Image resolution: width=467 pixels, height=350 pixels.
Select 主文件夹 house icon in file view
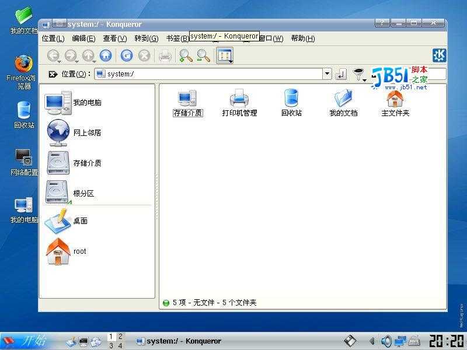[x=395, y=103]
